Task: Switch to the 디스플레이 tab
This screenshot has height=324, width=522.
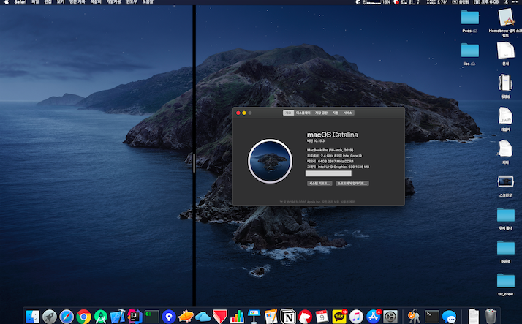Action: tap(303, 113)
